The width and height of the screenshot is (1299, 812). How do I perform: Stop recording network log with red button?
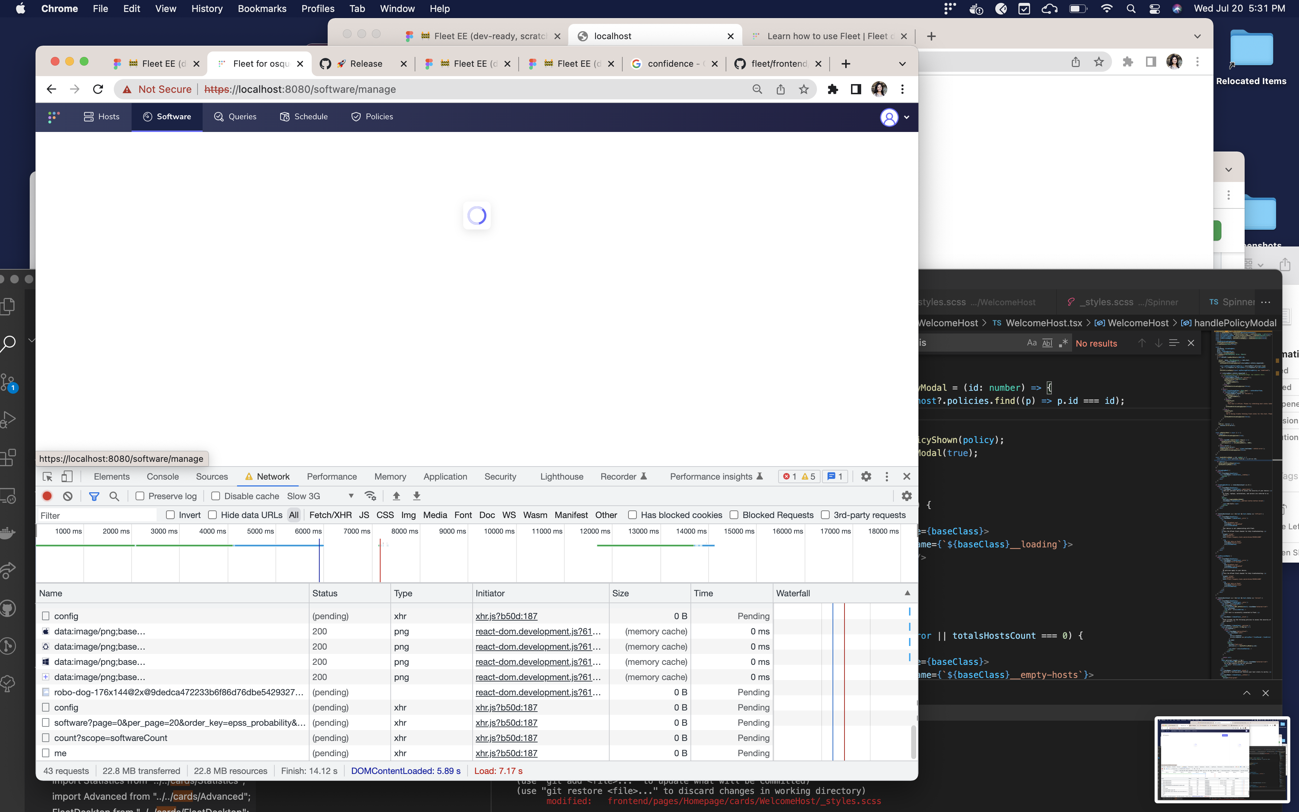(x=47, y=496)
